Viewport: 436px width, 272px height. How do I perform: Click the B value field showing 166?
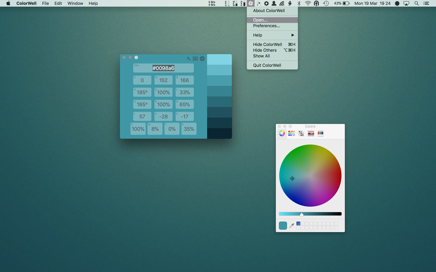(184, 80)
